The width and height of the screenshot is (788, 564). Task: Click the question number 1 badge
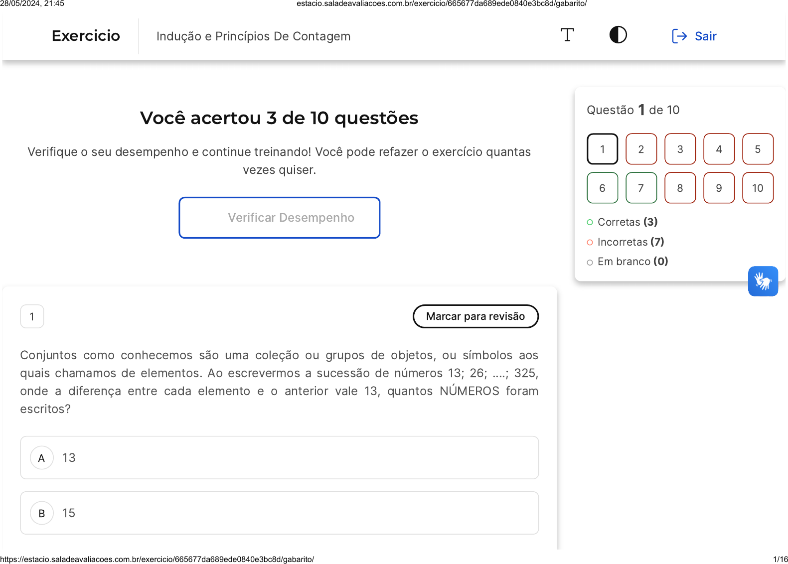coord(32,316)
